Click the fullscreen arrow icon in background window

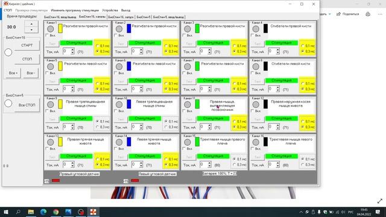380,201
